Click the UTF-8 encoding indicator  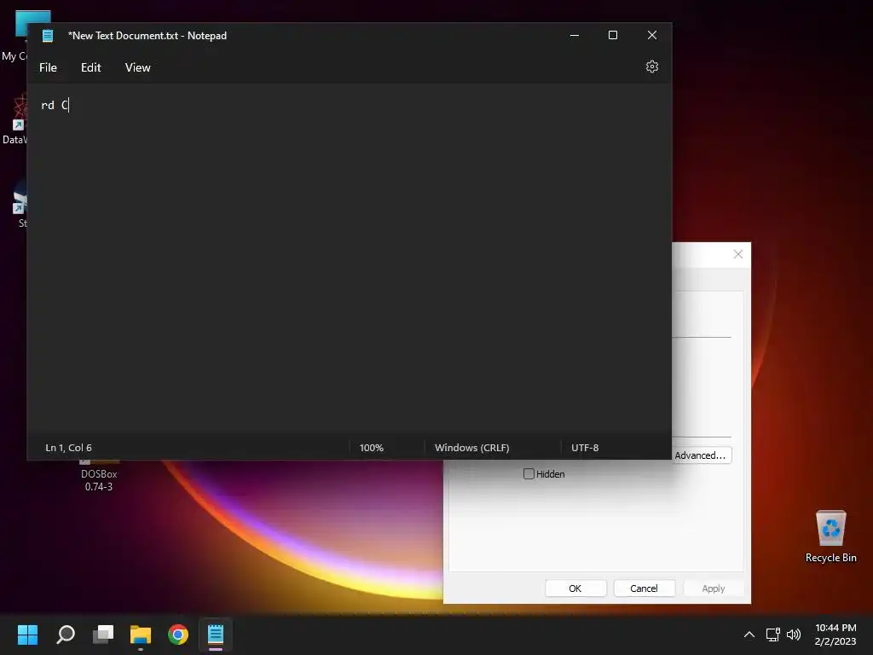tap(585, 448)
